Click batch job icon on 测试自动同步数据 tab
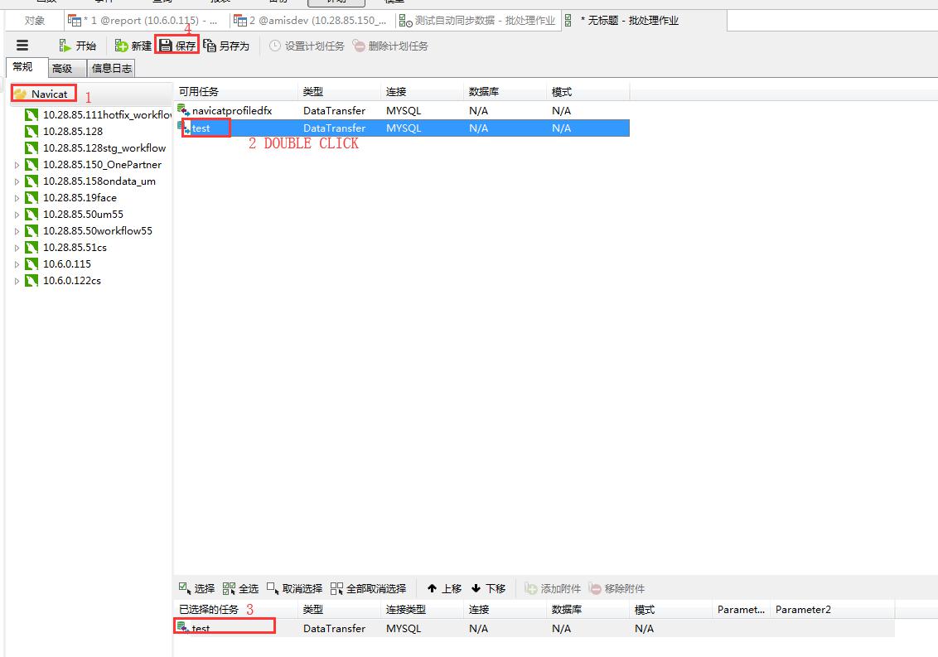Screen dimensions: 938x657 pyautogui.click(x=405, y=21)
